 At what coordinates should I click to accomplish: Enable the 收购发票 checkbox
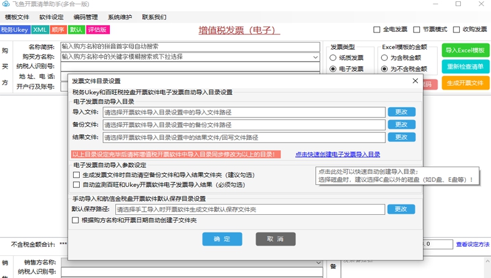456,29
